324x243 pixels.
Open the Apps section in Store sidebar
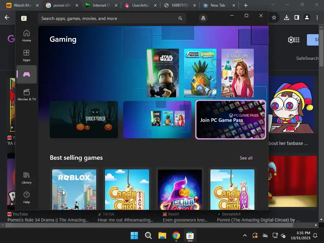pos(27,55)
